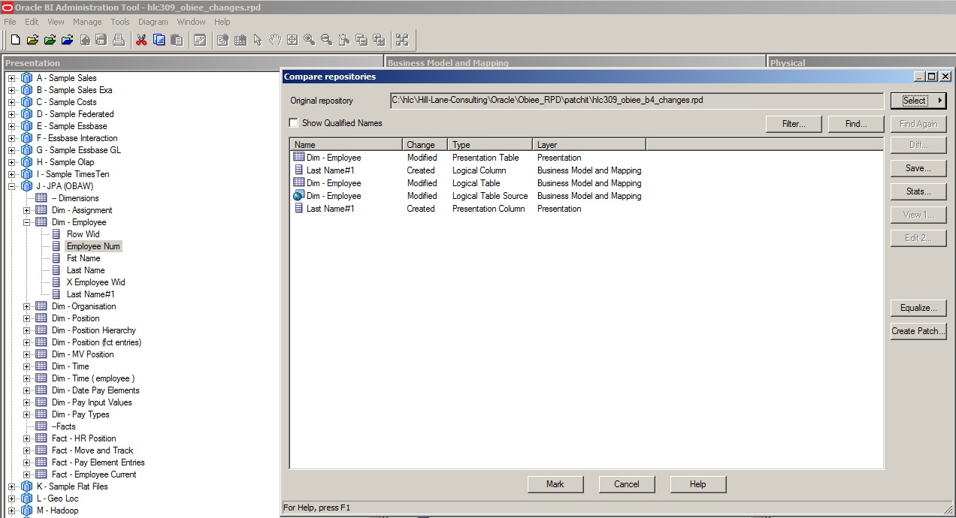Click the Fact - HR Position table icon
The height and width of the screenshot is (518, 956).
coord(41,438)
